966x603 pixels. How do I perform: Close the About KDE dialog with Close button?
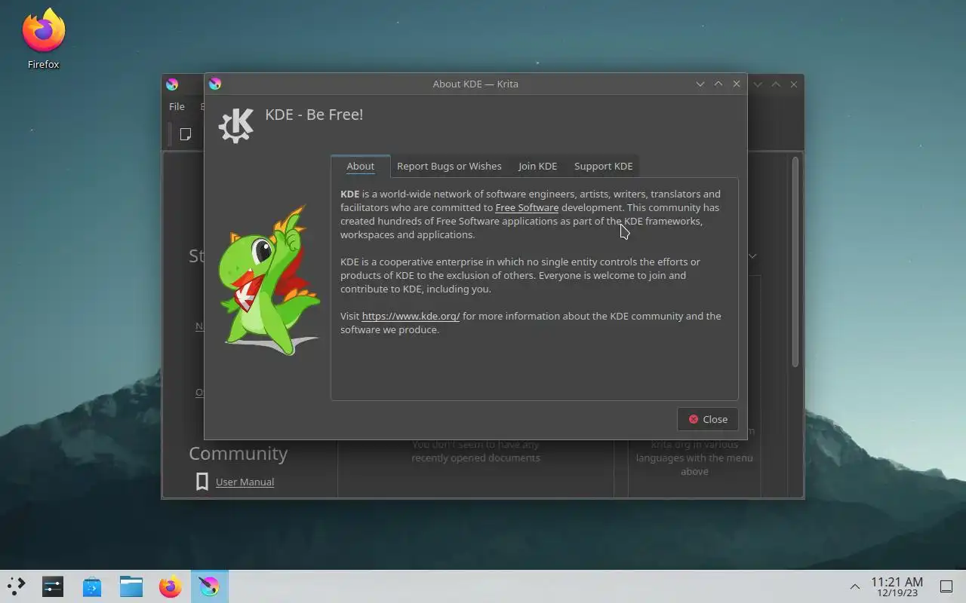(708, 419)
